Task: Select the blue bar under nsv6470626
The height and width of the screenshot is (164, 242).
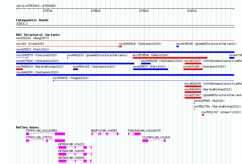Action: pos(75,64)
